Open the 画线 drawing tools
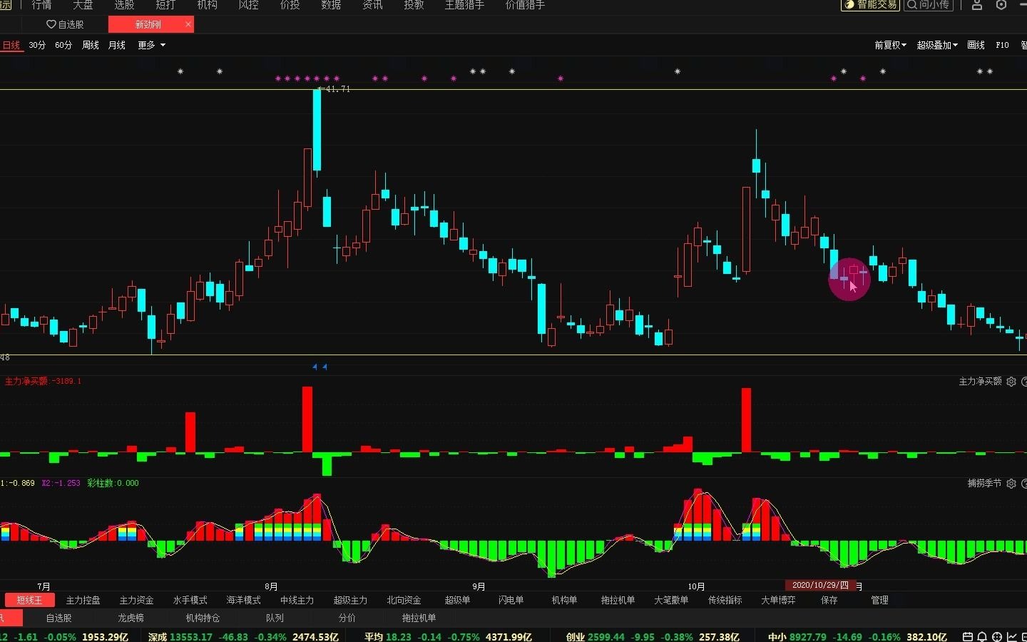 [x=976, y=45]
